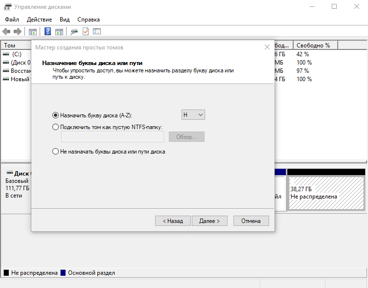Image resolution: width=368 pixels, height=288 pixels.
Task: Maximize the Управление дисками window
Action: point(334,6)
